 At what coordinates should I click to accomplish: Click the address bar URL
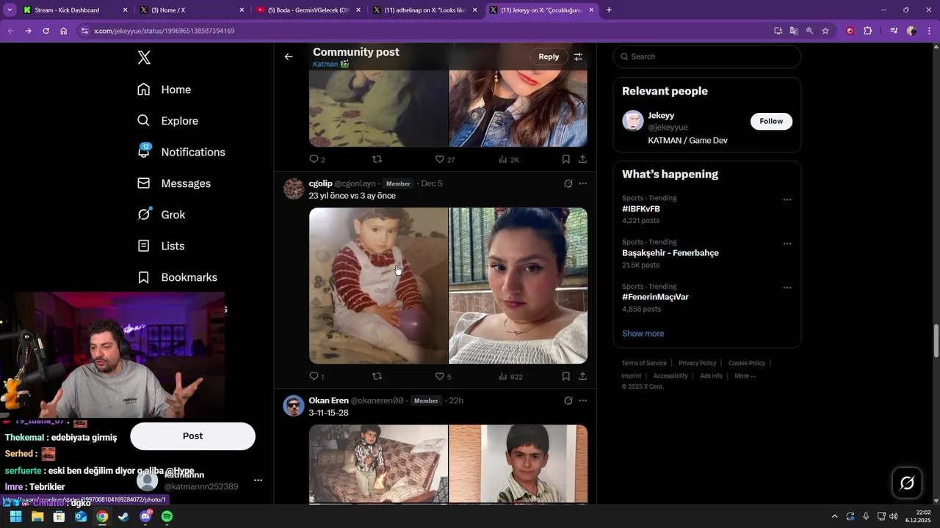[x=164, y=31]
